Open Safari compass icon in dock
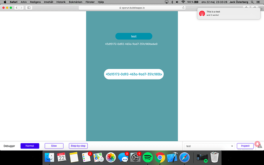 pos(184,157)
